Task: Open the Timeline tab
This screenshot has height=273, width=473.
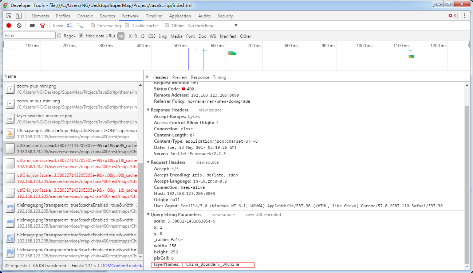Action: tap(154, 16)
